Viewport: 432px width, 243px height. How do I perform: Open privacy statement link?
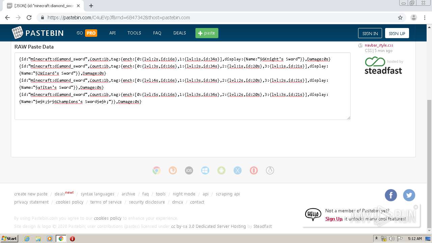pos(31,202)
